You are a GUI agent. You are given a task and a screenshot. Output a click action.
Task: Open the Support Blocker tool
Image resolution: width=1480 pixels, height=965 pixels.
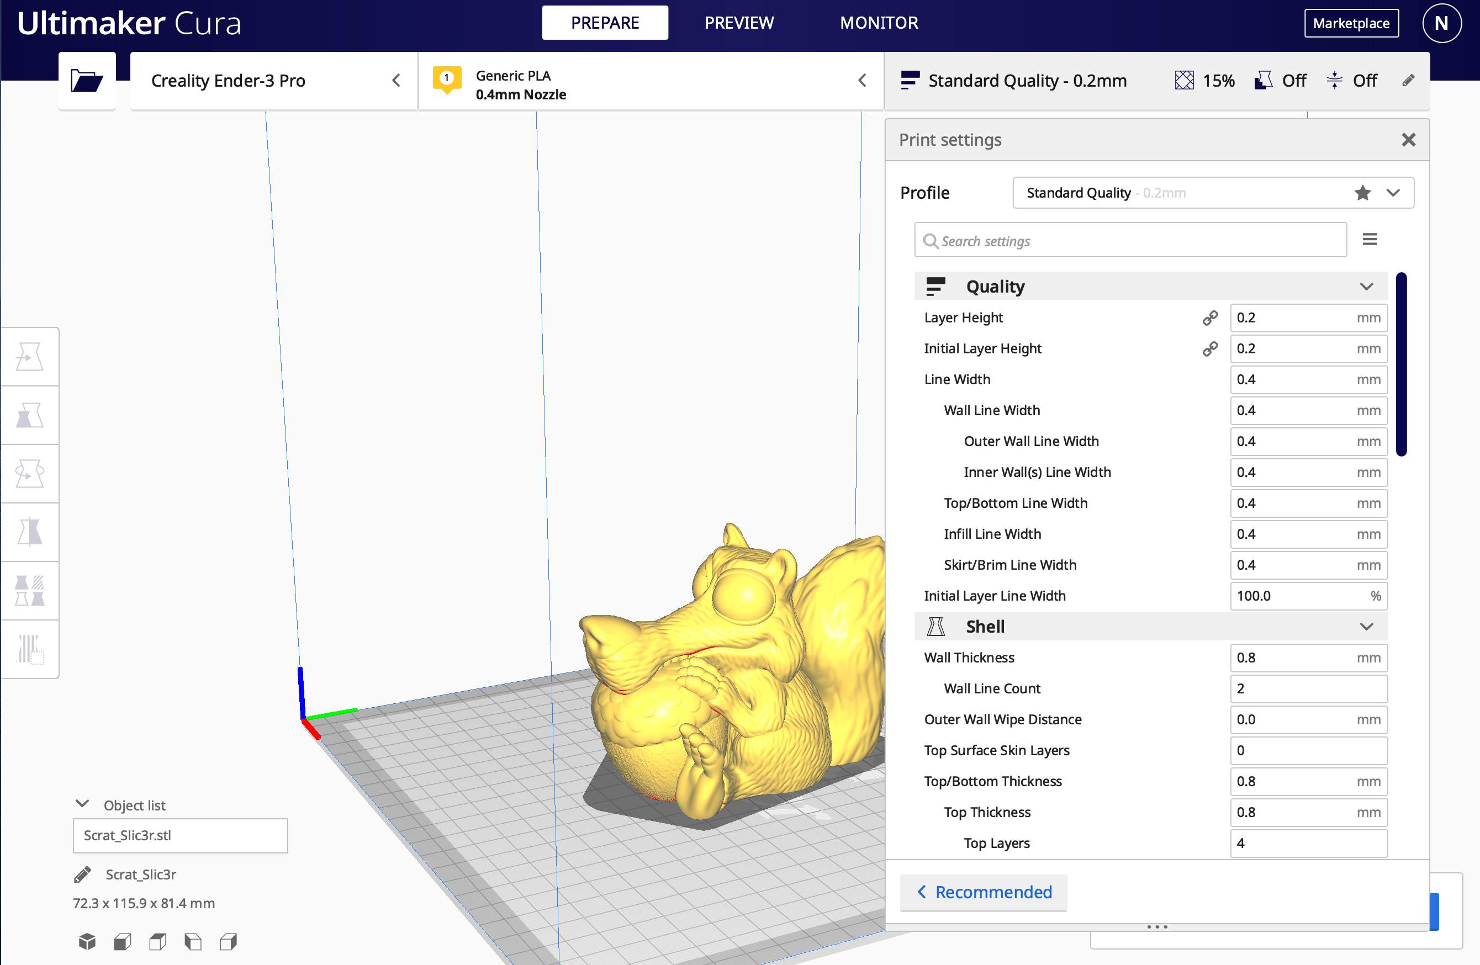click(x=30, y=649)
